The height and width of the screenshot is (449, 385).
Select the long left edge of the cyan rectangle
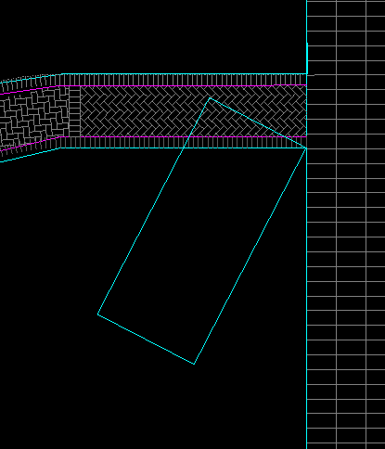click(154, 206)
